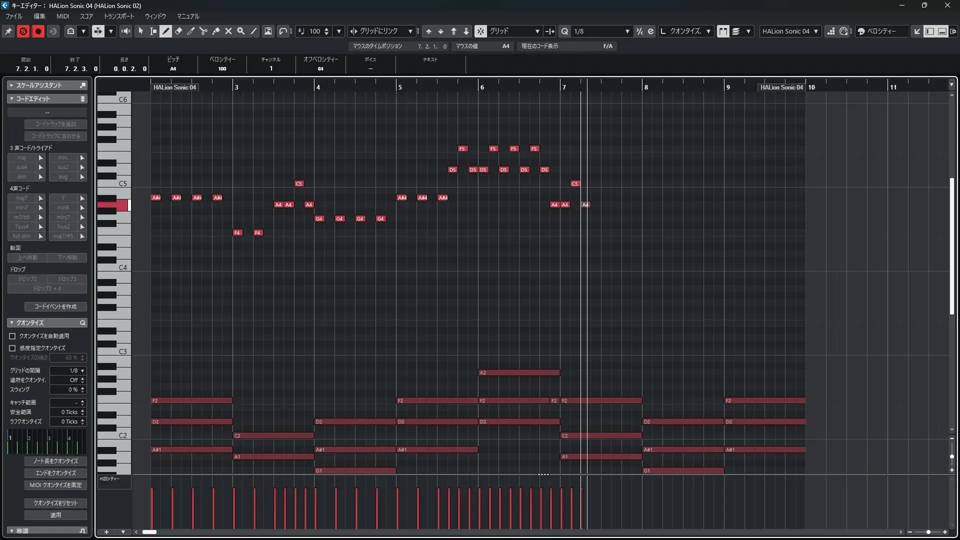Open the 1/8 quantize preset dropdown

pos(627,31)
